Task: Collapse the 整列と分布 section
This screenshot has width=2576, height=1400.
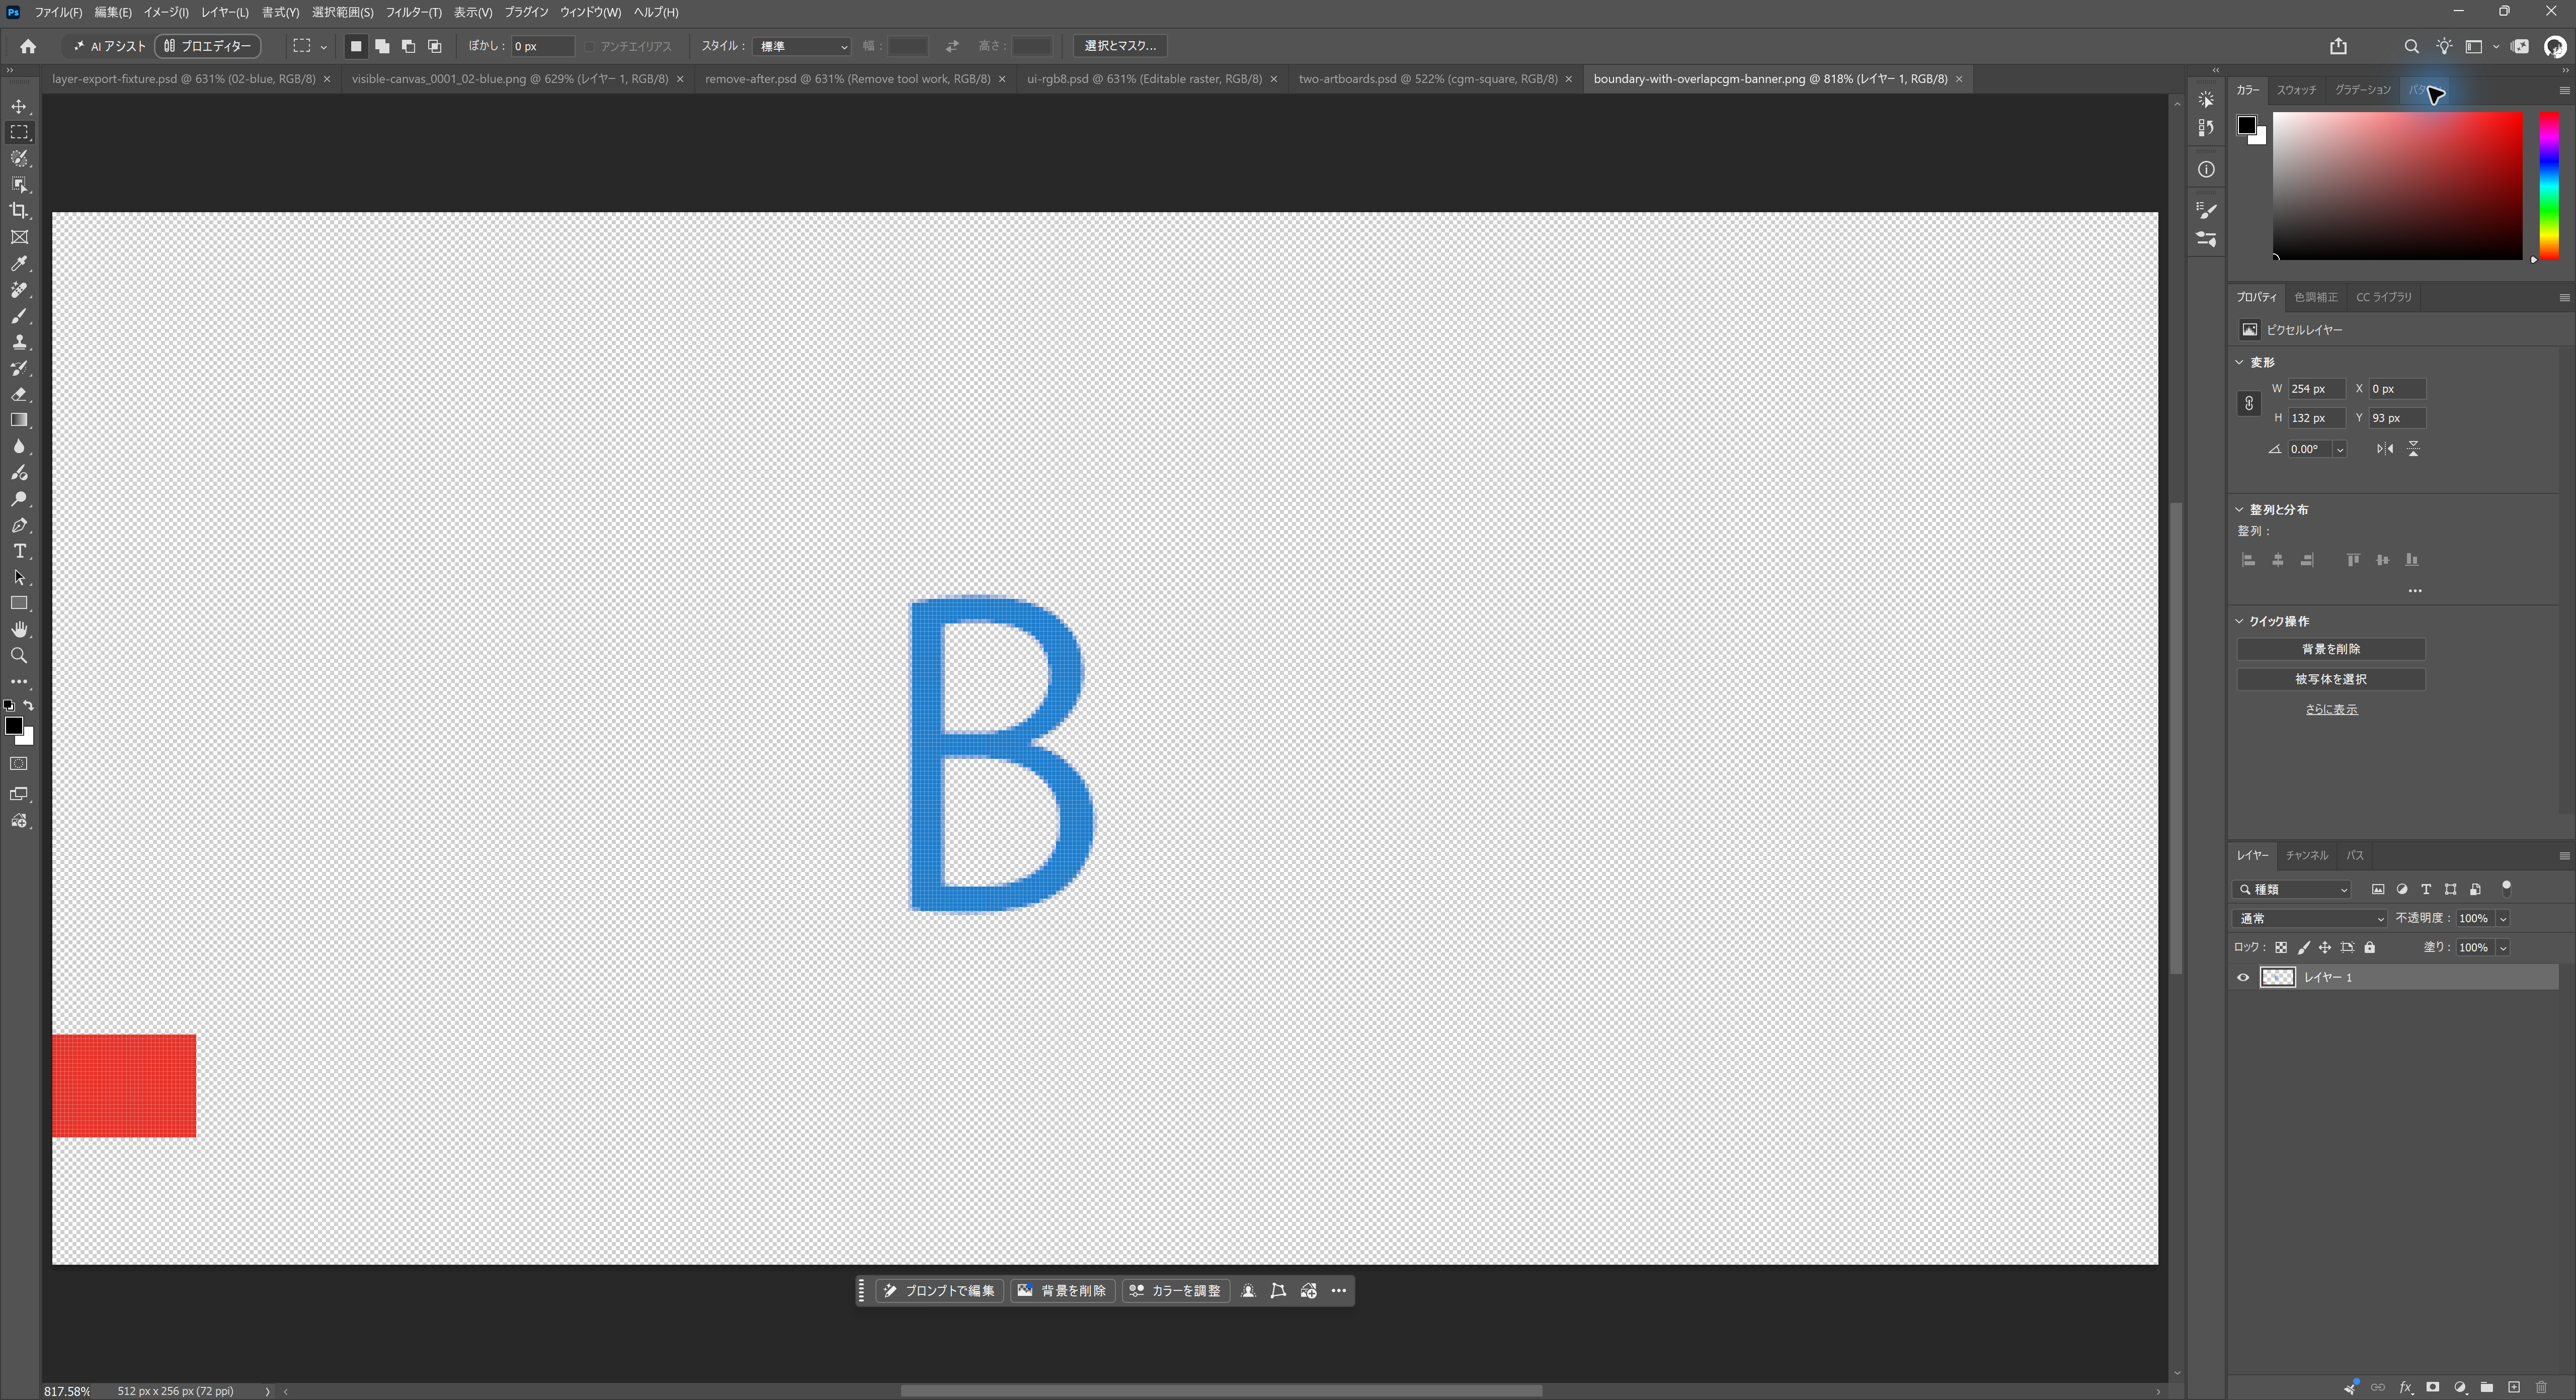Action: tap(2240, 509)
